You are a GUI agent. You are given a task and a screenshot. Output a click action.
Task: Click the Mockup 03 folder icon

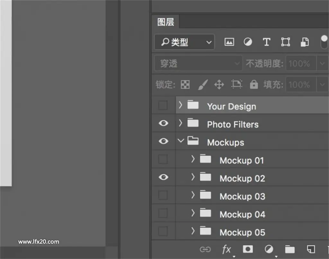(205, 195)
